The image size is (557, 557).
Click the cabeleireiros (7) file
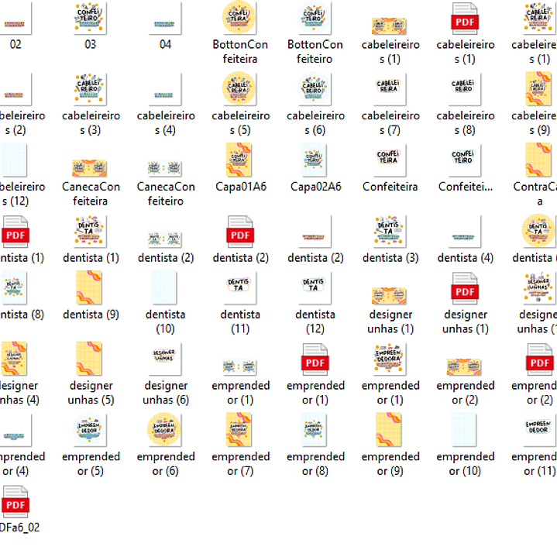click(390, 90)
